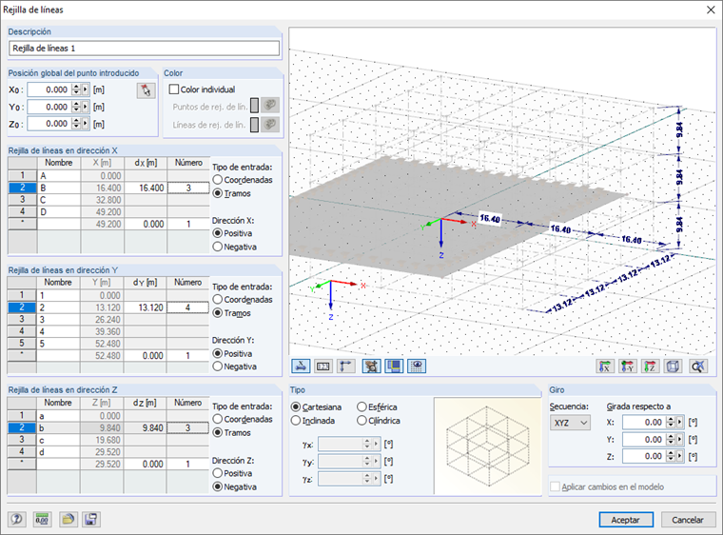Image resolution: width=723 pixels, height=535 pixels.
Task: Set preview to view in X direction
Action: tap(605, 367)
